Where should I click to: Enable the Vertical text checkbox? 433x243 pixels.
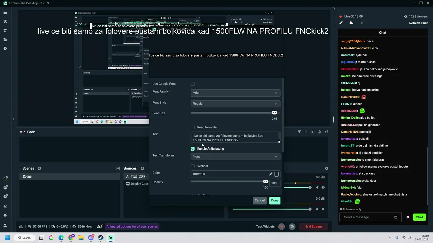click(x=192, y=166)
